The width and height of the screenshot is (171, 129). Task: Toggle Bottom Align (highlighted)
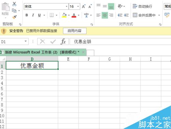[x=111, y=6]
